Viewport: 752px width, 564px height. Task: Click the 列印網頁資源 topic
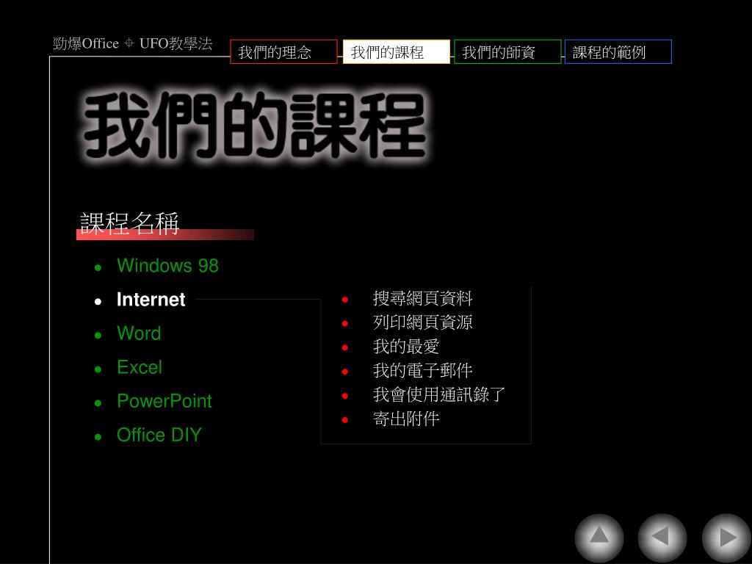[422, 322]
